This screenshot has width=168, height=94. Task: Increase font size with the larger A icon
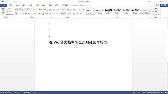tap(33, 10)
